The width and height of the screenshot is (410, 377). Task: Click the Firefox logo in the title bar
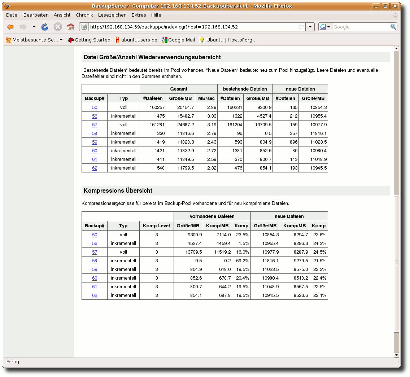click(7, 6)
